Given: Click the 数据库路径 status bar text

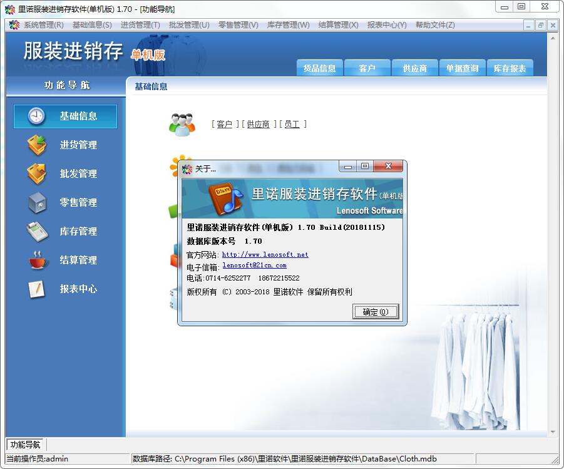Looking at the screenshot, I should coord(285,459).
